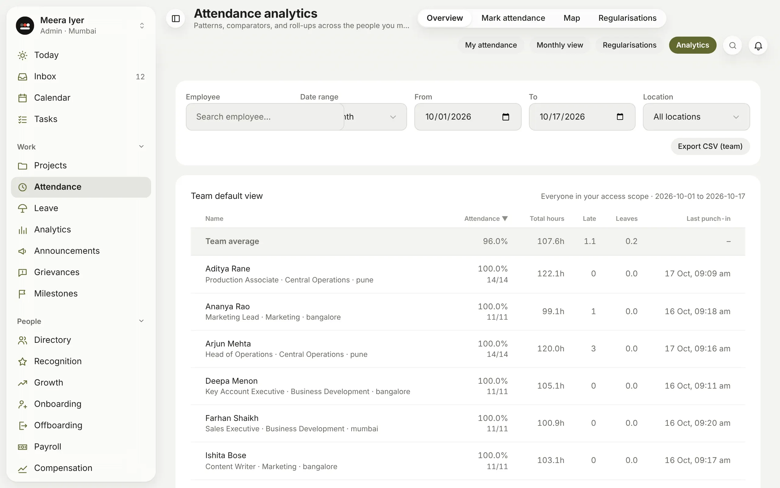Viewport: 780px width, 488px height.
Task: Click the Milestones flag icon
Action: click(x=23, y=294)
